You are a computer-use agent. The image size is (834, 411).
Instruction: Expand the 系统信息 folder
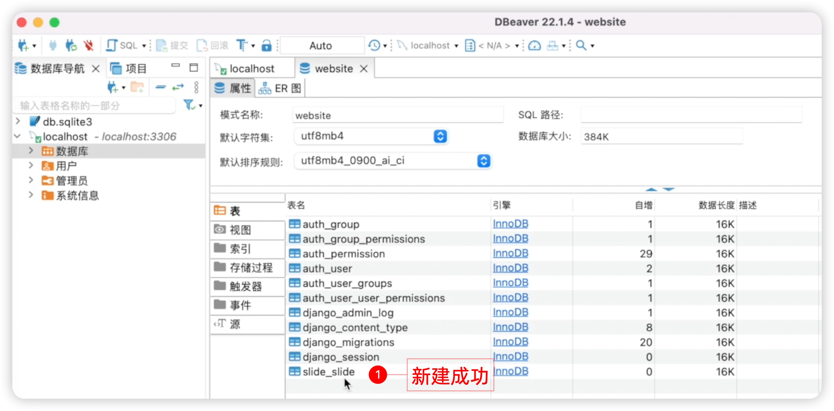pos(31,195)
